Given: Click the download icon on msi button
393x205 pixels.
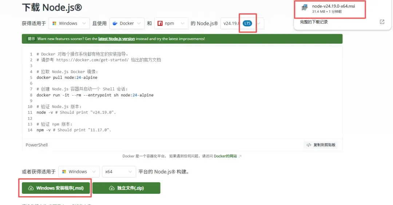Looking at the screenshot, I should pyautogui.click(x=31, y=188).
